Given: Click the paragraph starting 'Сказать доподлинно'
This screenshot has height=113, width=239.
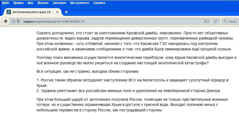Looking at the screenshot, I should point(135,41).
